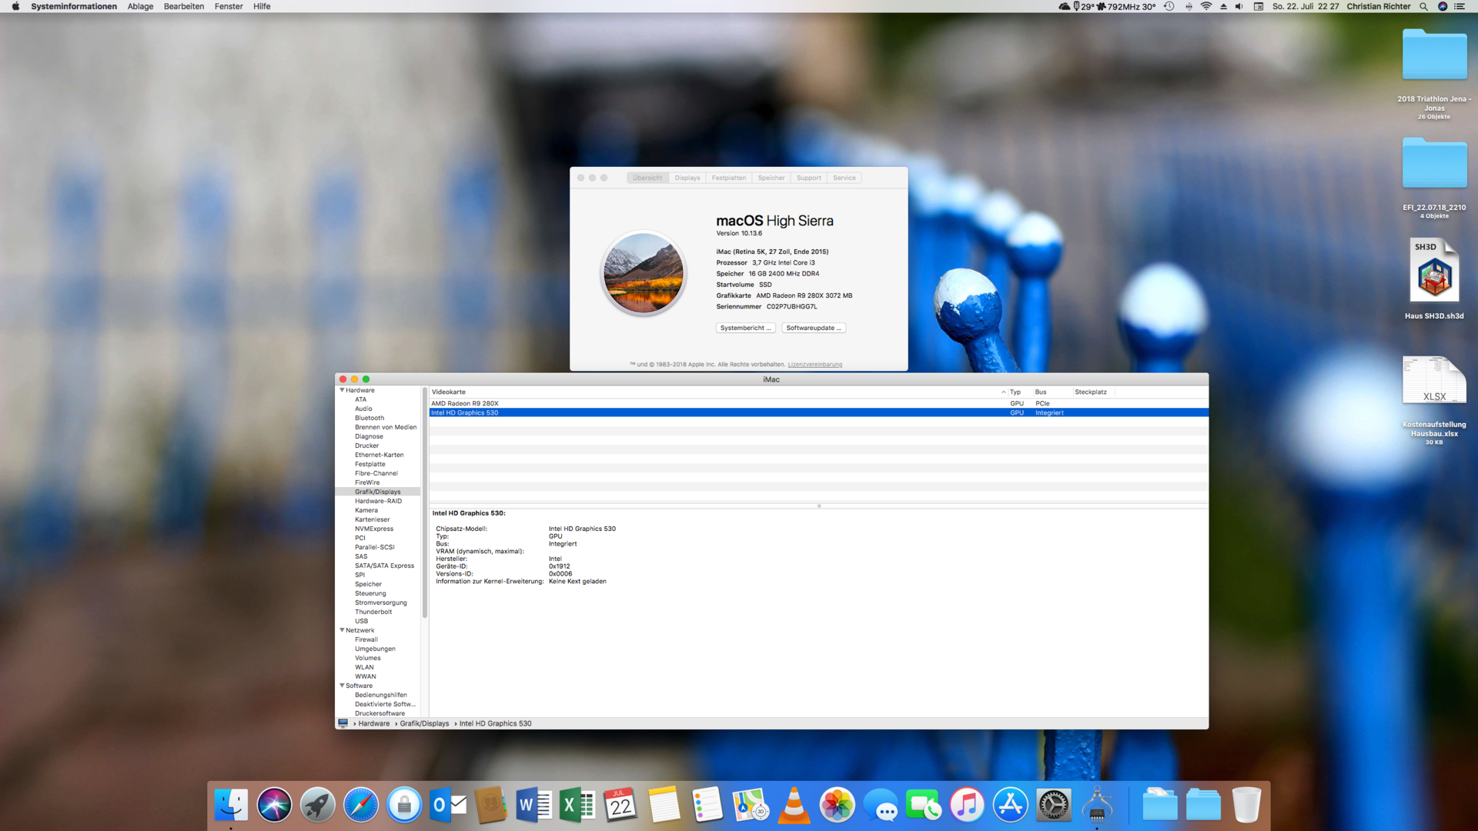1478x831 pixels.
Task: Switch to the Displays tab
Action: [x=687, y=178]
